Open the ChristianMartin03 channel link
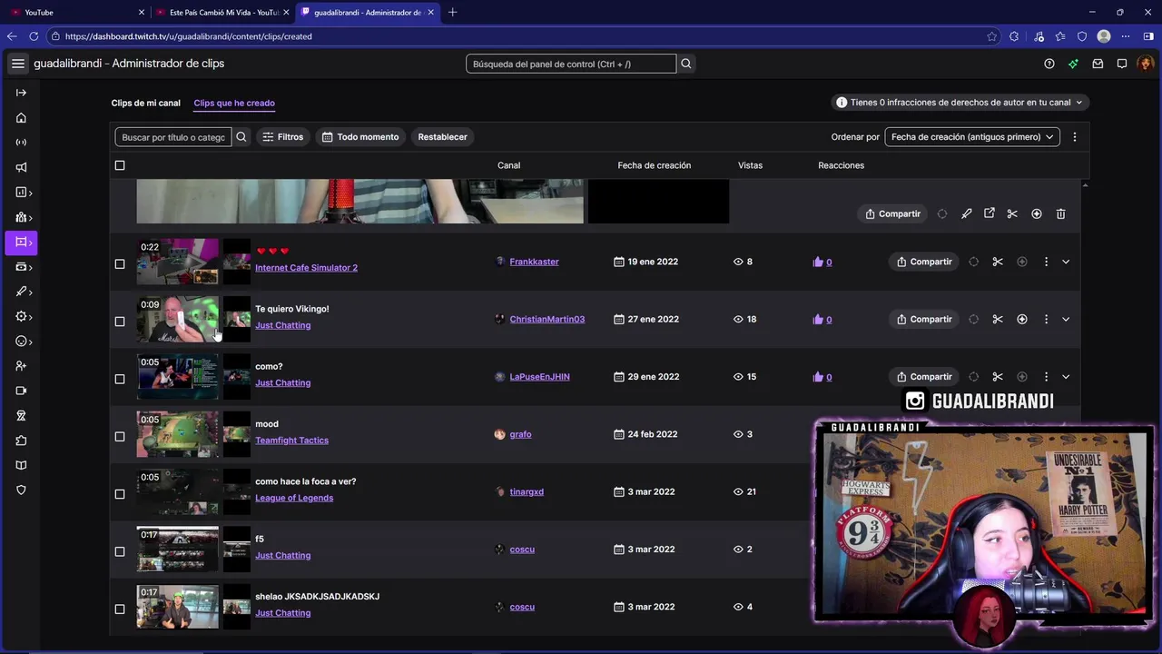1162x654 pixels. click(x=547, y=319)
